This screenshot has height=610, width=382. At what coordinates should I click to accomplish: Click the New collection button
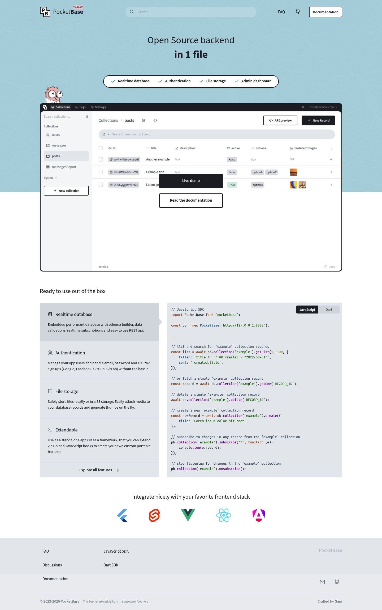66,191
